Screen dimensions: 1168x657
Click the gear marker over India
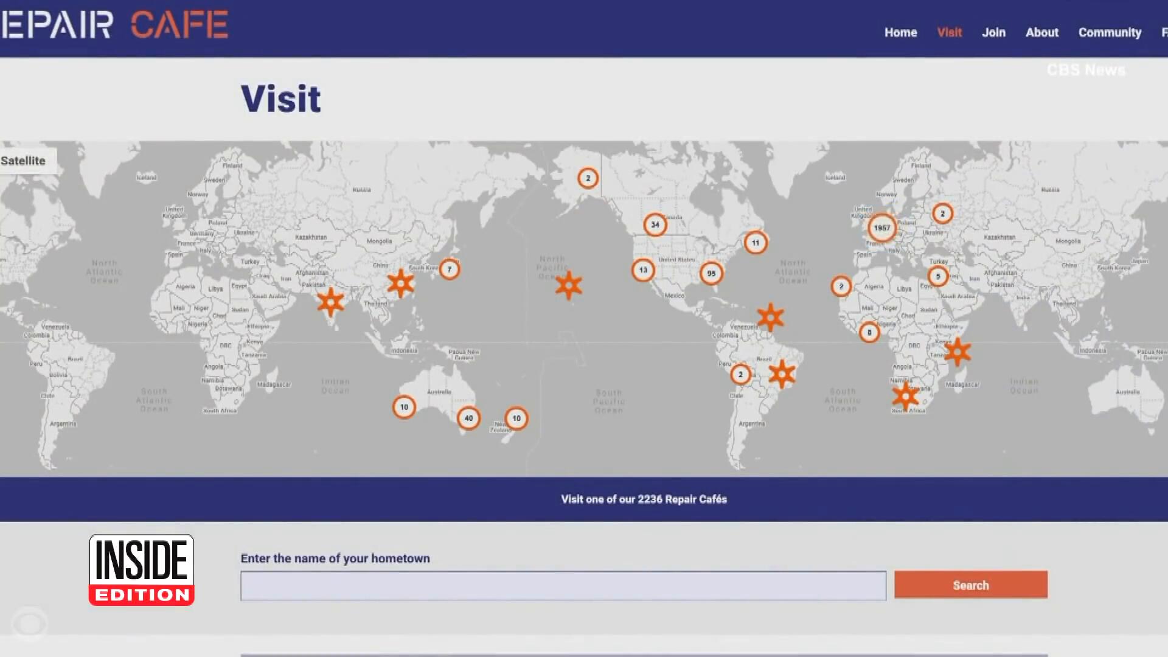coord(330,301)
